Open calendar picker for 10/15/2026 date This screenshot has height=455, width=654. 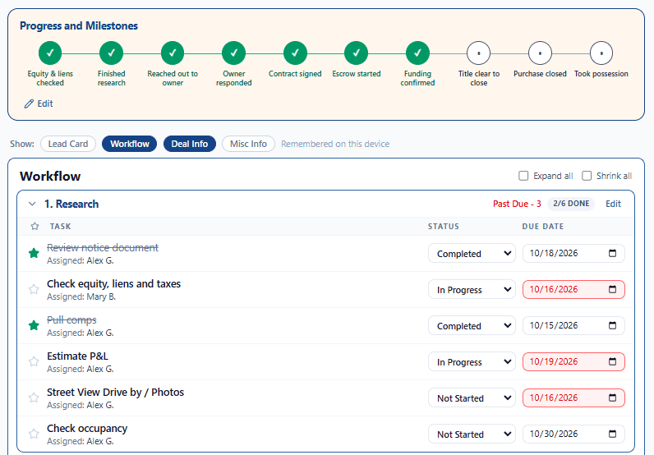point(612,325)
